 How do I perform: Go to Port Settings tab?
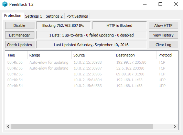coord(77,16)
